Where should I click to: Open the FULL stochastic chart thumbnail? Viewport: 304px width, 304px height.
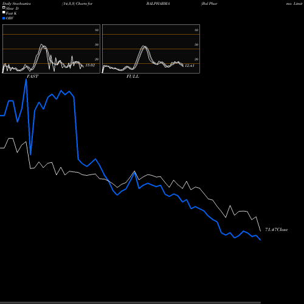pyautogui.click(x=151, y=49)
